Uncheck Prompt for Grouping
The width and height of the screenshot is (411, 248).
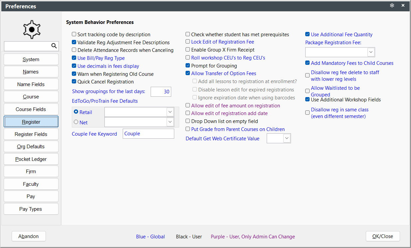point(188,65)
